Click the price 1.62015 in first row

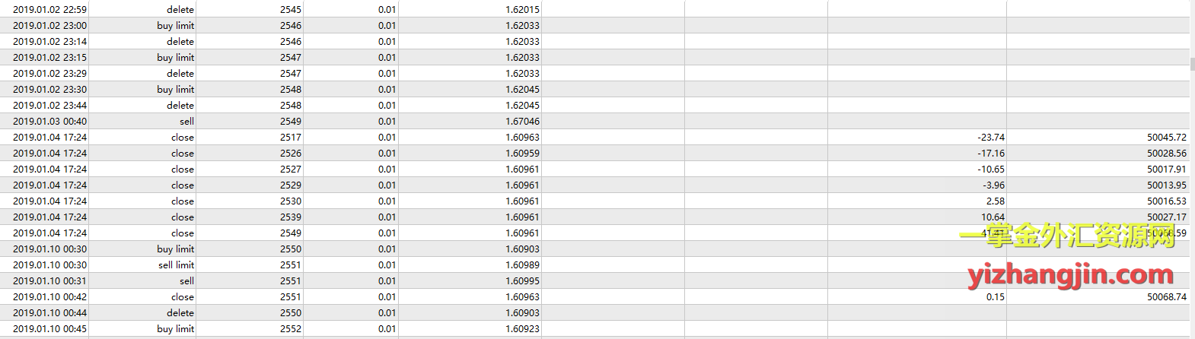click(x=522, y=10)
